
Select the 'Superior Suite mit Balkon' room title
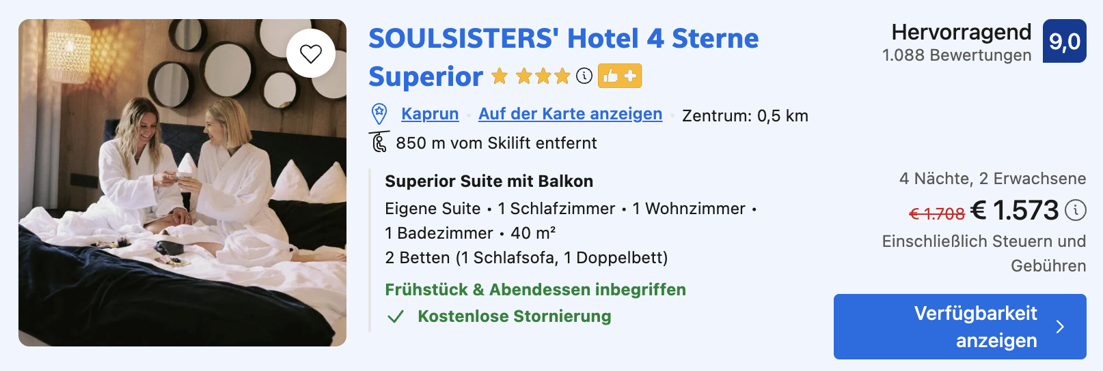pyautogui.click(x=489, y=181)
